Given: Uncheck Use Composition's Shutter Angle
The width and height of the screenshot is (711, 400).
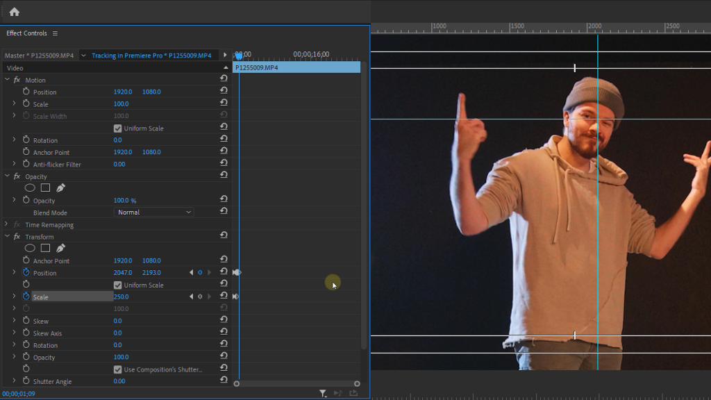Looking at the screenshot, I should [117, 369].
